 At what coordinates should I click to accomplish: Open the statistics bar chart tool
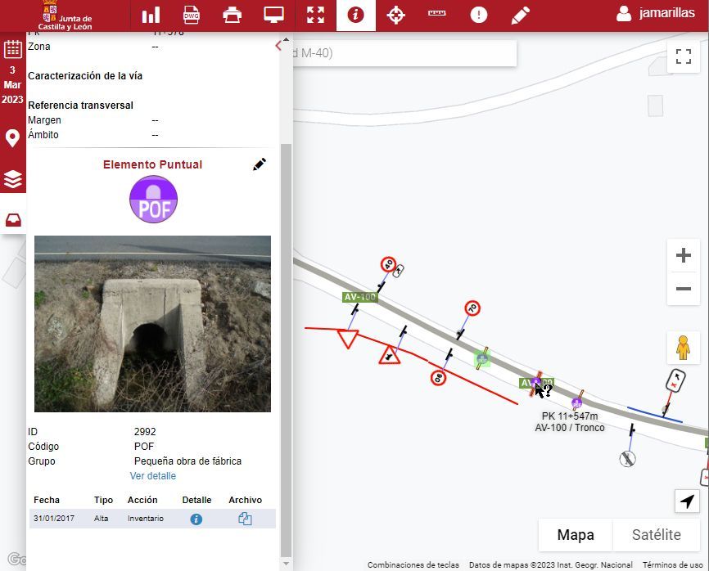pos(151,16)
